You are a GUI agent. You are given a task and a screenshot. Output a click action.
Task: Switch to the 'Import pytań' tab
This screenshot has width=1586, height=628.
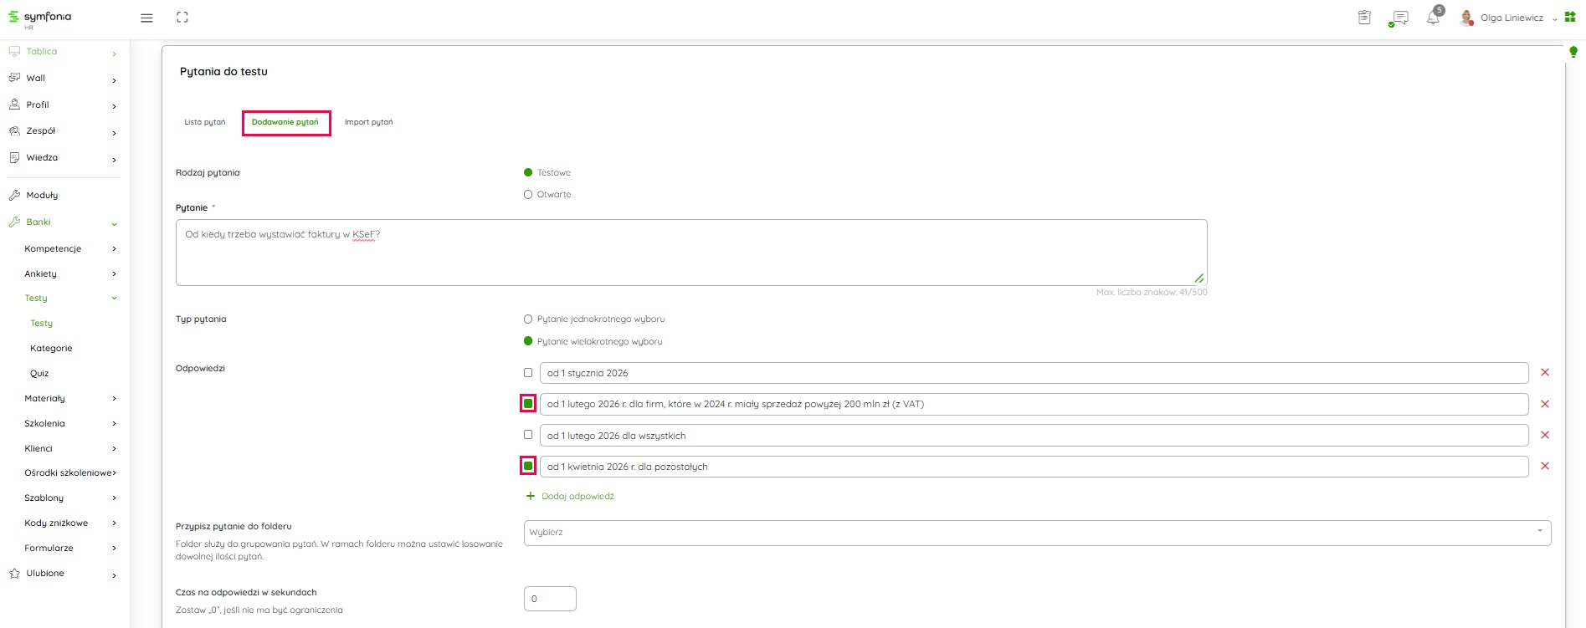coord(368,122)
